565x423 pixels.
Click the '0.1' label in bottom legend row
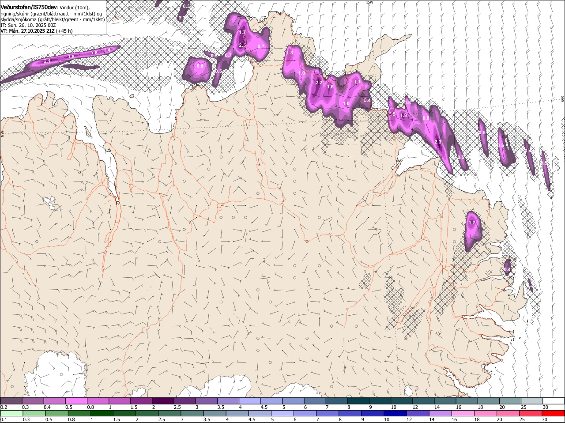(x=4, y=419)
